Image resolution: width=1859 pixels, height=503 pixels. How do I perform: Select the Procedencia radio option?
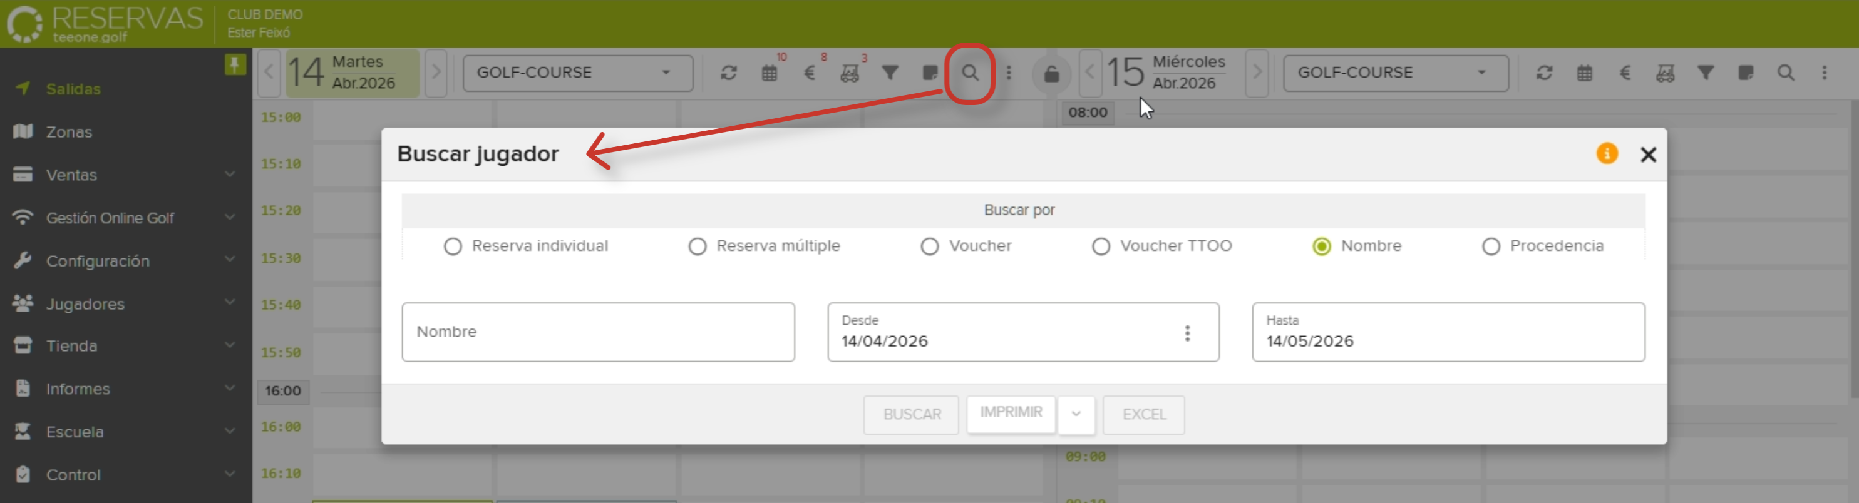pyautogui.click(x=1491, y=246)
